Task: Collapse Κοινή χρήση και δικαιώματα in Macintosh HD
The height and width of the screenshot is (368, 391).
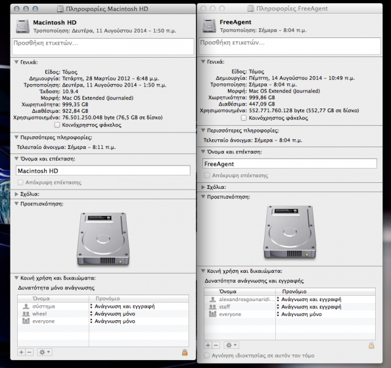Action: pyautogui.click(x=17, y=278)
